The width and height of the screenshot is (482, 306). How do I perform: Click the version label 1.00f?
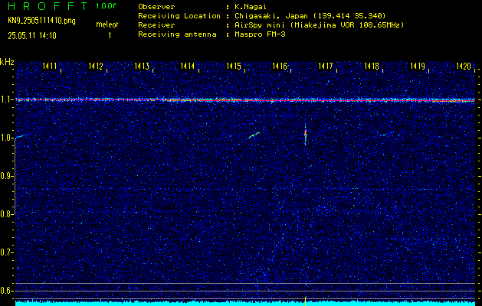point(106,6)
